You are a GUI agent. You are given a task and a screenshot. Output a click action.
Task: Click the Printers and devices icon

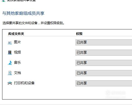tap(10, 83)
